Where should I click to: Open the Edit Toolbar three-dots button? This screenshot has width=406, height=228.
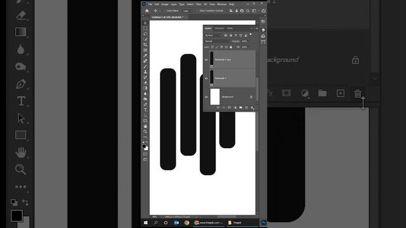(145, 137)
